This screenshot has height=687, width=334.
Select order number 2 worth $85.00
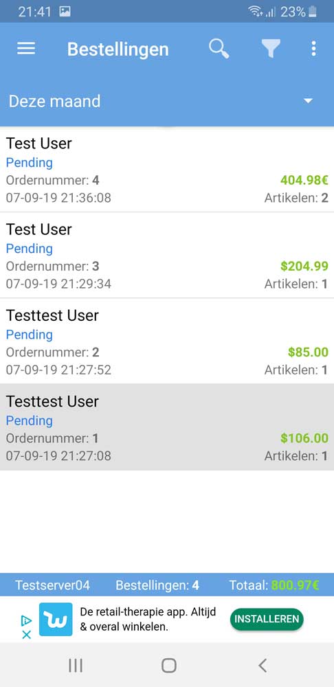[x=167, y=341]
